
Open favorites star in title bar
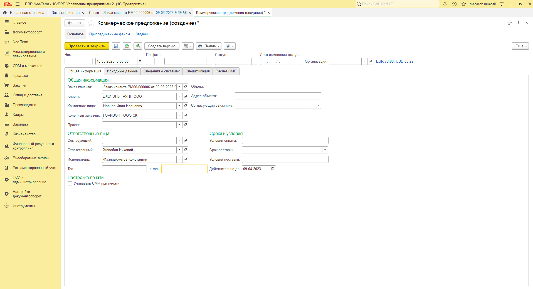coord(464,4)
